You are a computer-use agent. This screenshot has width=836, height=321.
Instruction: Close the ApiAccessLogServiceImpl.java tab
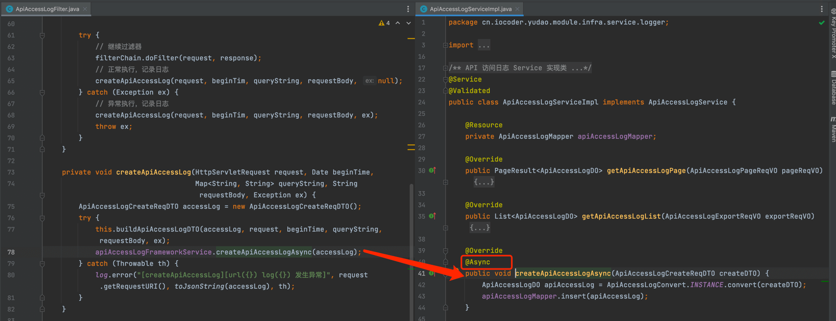coord(517,9)
